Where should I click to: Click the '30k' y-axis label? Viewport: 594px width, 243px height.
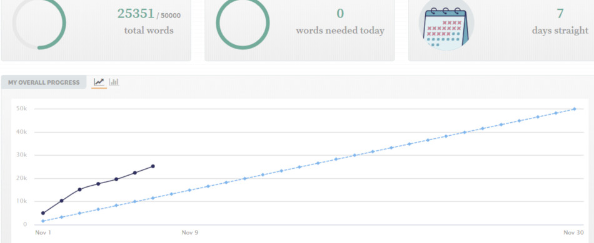pos(22,155)
